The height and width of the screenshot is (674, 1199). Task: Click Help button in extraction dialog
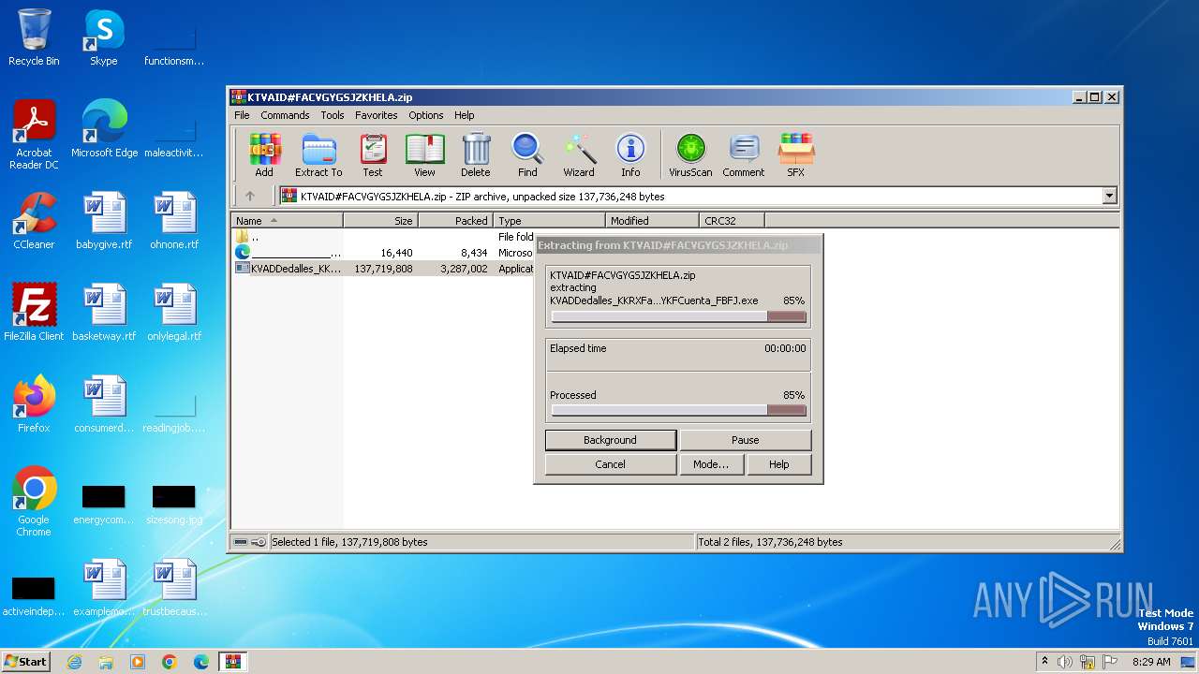[x=778, y=464]
